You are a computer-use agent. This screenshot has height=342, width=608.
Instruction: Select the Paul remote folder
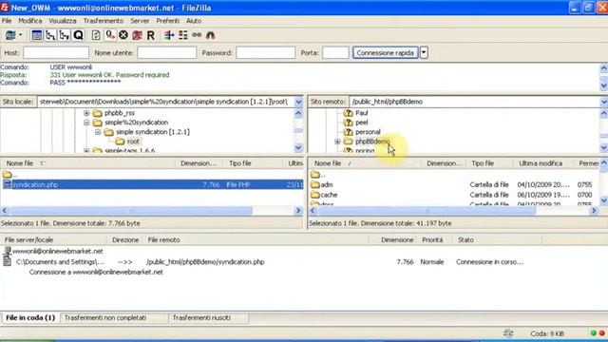coord(361,113)
